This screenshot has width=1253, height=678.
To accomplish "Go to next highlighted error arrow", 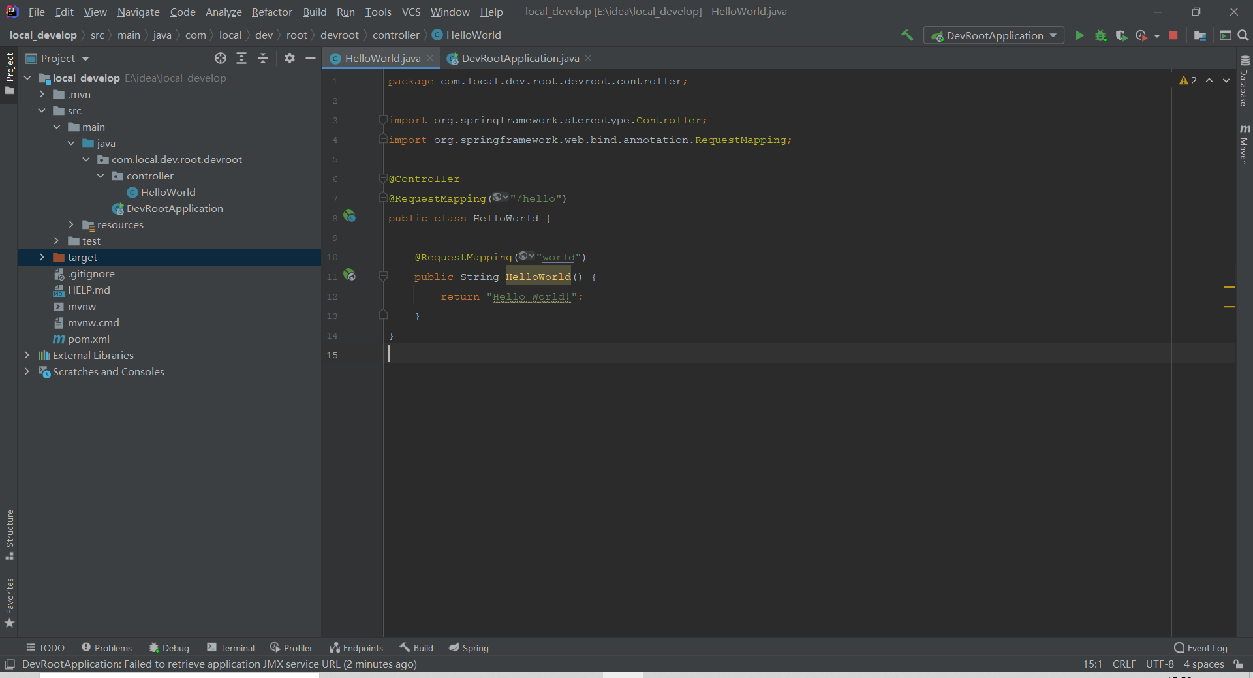I will point(1226,80).
